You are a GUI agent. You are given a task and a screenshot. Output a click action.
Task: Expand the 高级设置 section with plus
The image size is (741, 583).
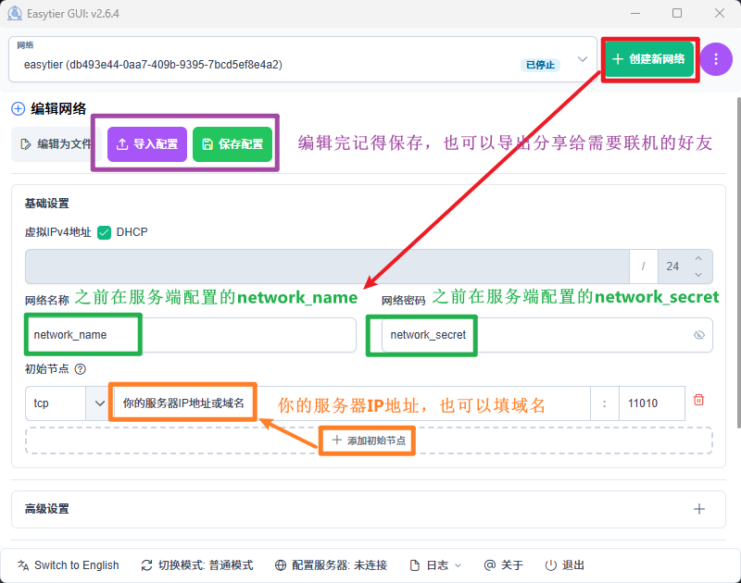(699, 509)
